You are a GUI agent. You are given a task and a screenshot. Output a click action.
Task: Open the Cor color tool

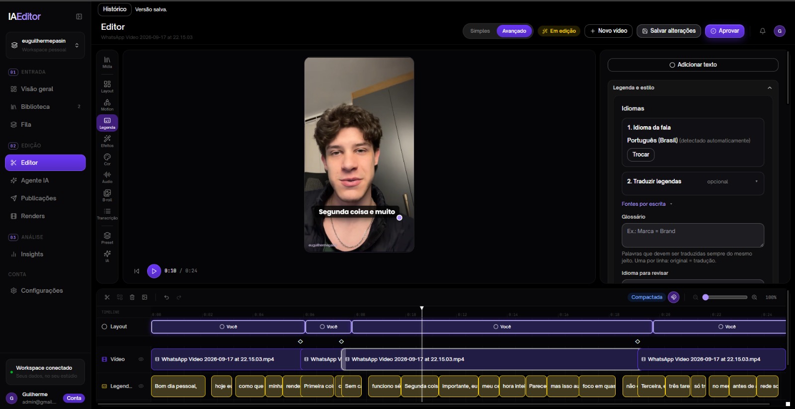click(107, 160)
